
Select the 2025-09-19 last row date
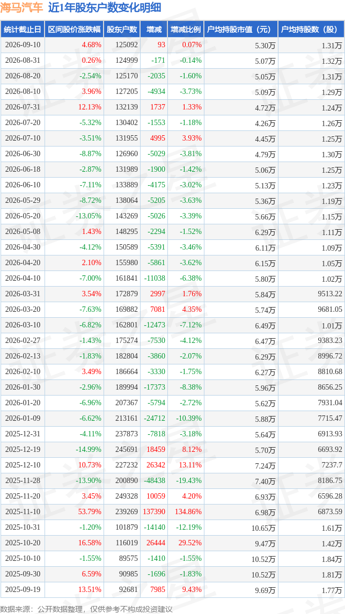[x=23, y=589]
